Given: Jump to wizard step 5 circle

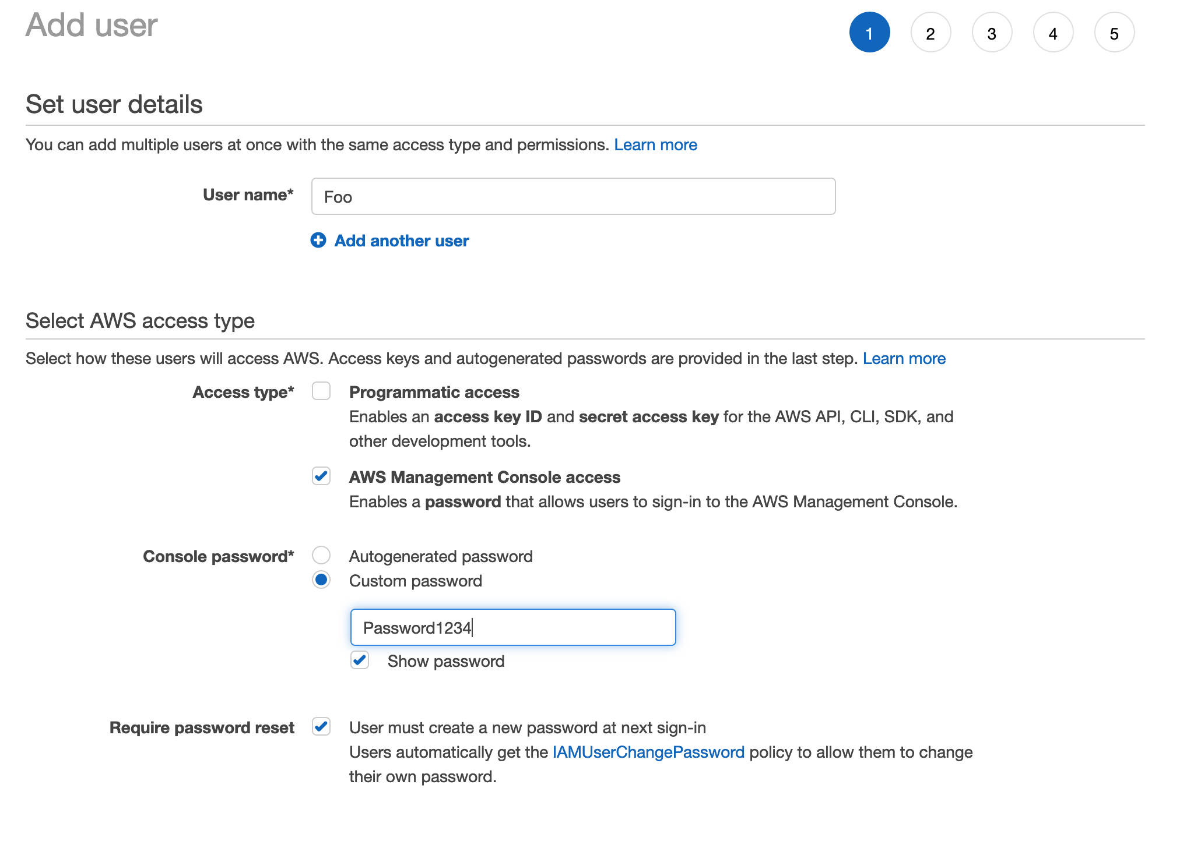Looking at the screenshot, I should point(1114,32).
